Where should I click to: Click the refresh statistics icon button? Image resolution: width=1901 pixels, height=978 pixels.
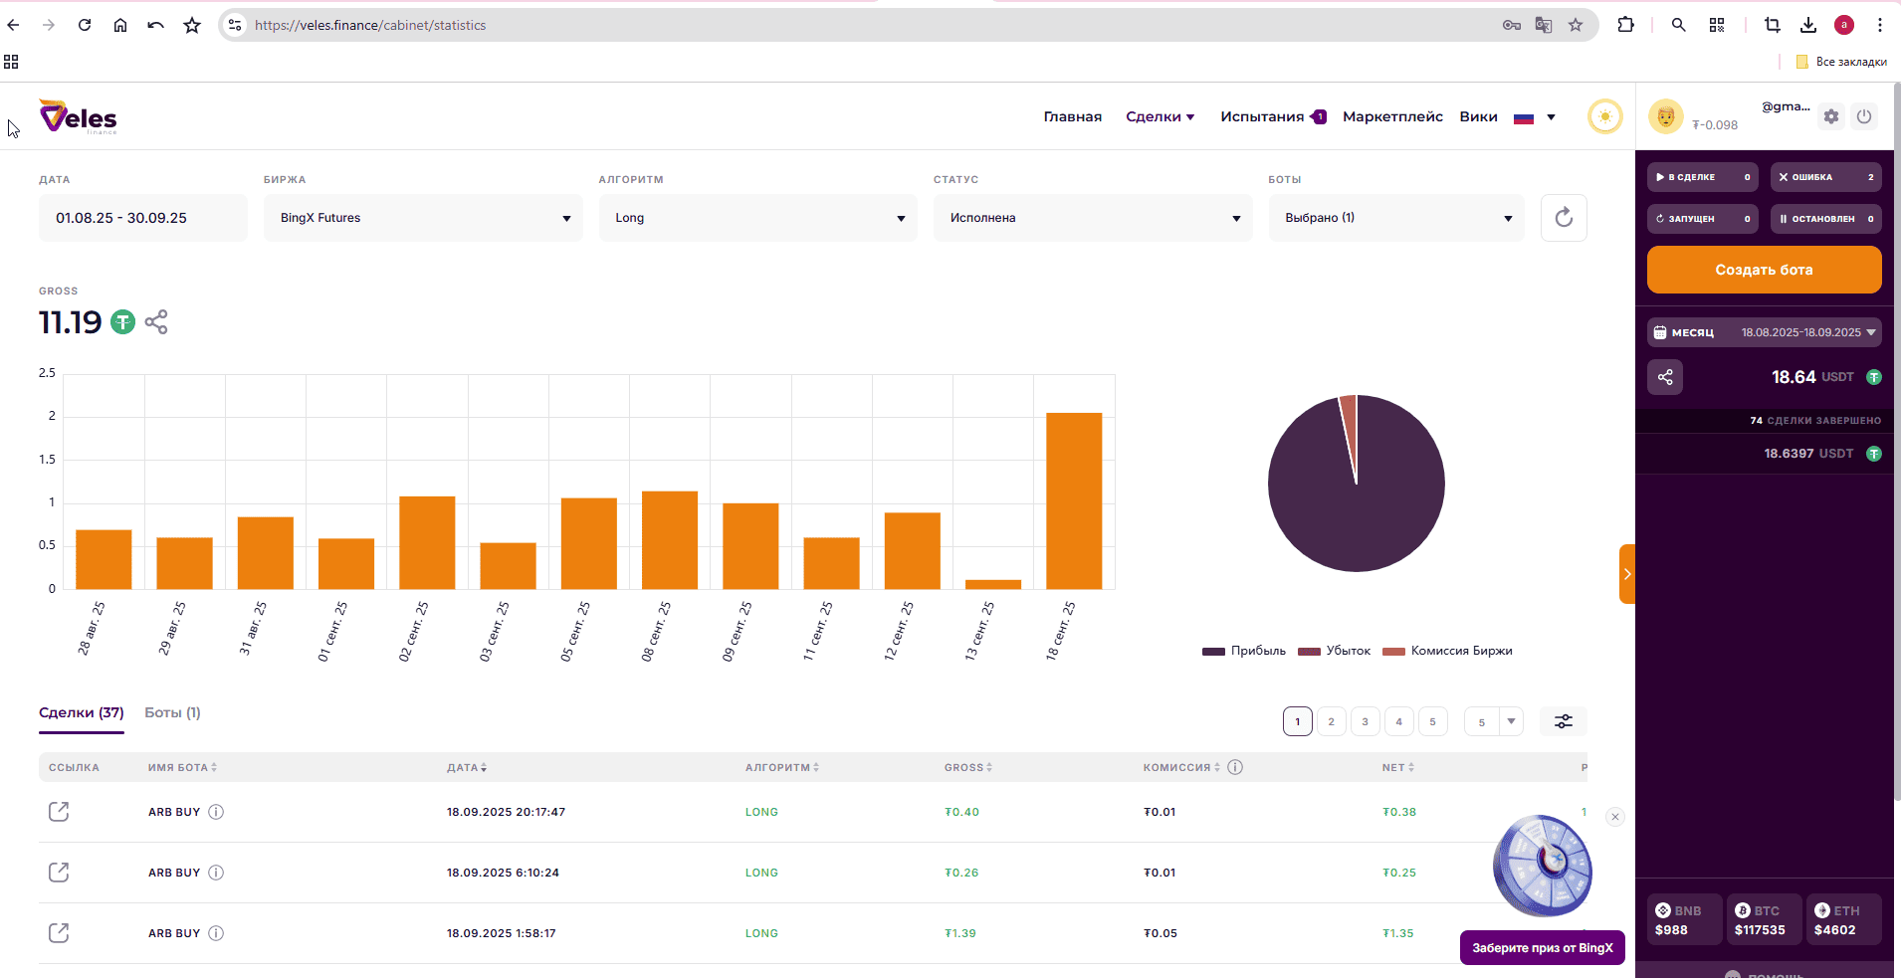tap(1563, 218)
